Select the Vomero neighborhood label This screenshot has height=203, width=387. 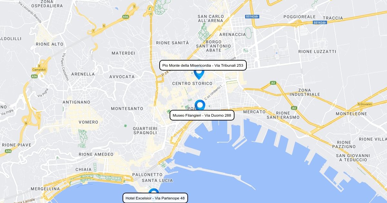pyautogui.click(x=88, y=122)
